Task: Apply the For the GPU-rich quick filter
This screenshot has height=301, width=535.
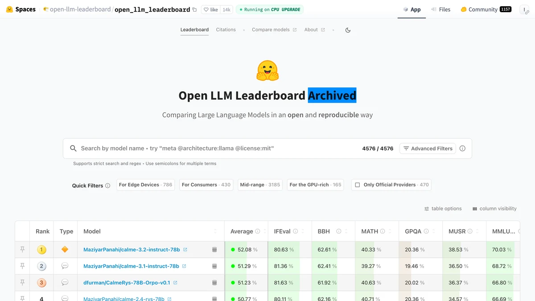Action: [315, 185]
